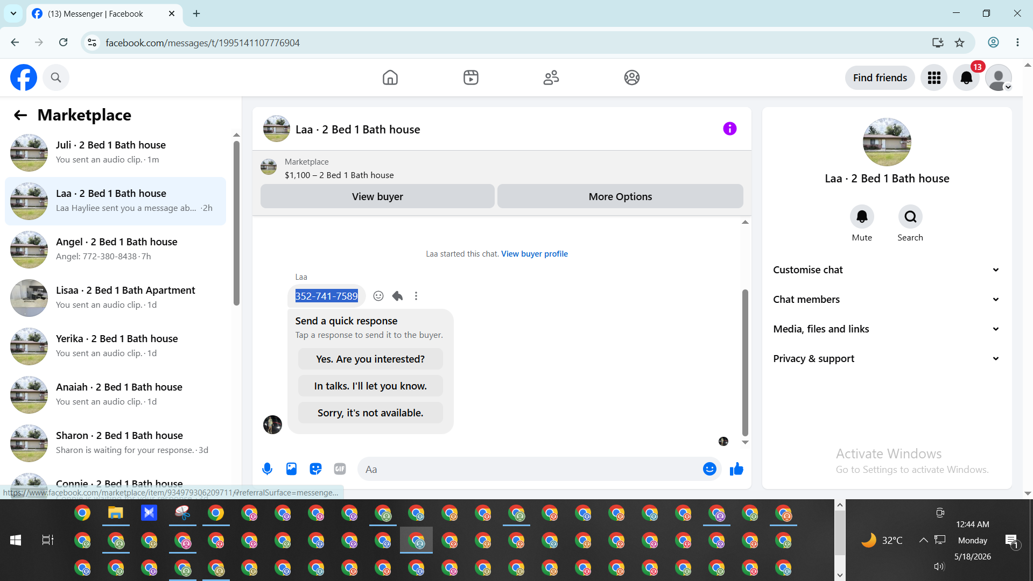Viewport: 1033px width, 581px height.
Task: Open more options for the phone message
Action: point(416,296)
